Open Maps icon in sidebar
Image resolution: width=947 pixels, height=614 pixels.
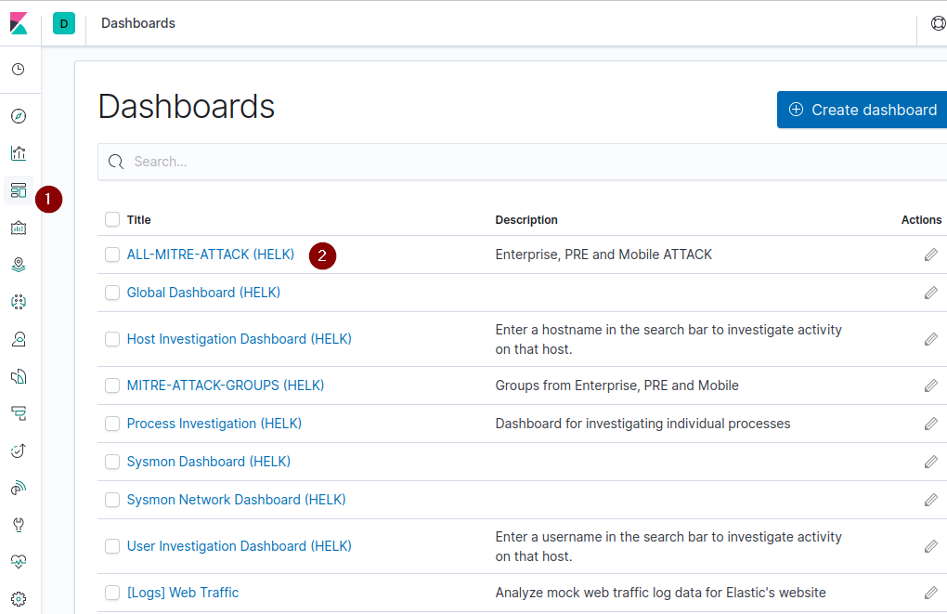[x=19, y=265]
